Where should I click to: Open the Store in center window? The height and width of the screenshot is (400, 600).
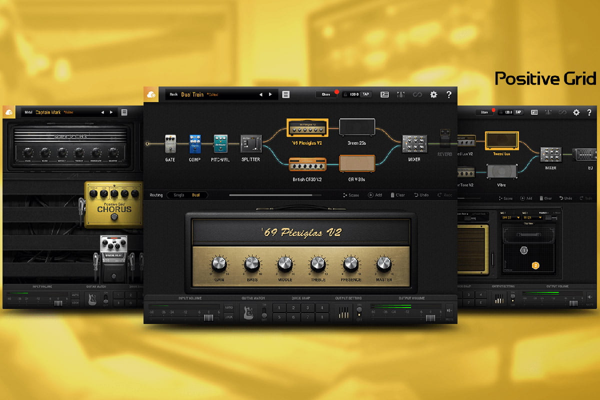click(326, 94)
